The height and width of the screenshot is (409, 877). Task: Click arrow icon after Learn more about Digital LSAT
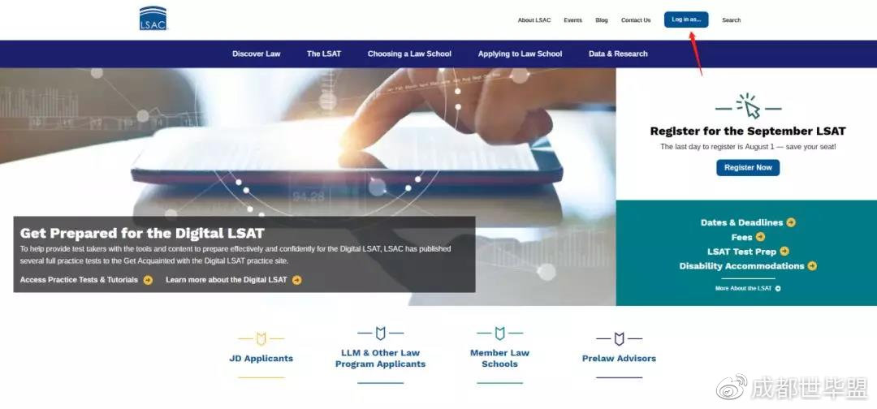pyautogui.click(x=297, y=280)
